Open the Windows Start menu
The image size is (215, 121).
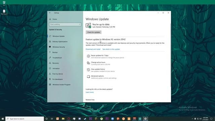pyautogui.click(x=3, y=119)
